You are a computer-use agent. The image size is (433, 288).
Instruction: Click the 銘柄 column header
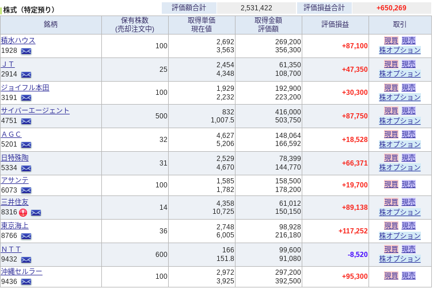click(x=51, y=25)
